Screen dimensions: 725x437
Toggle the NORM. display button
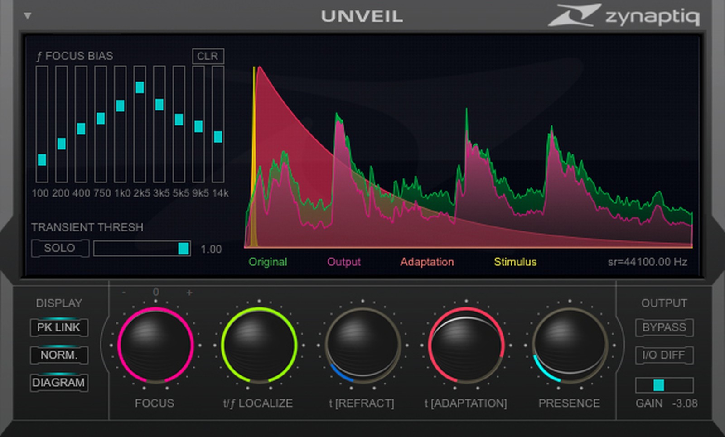(59, 355)
